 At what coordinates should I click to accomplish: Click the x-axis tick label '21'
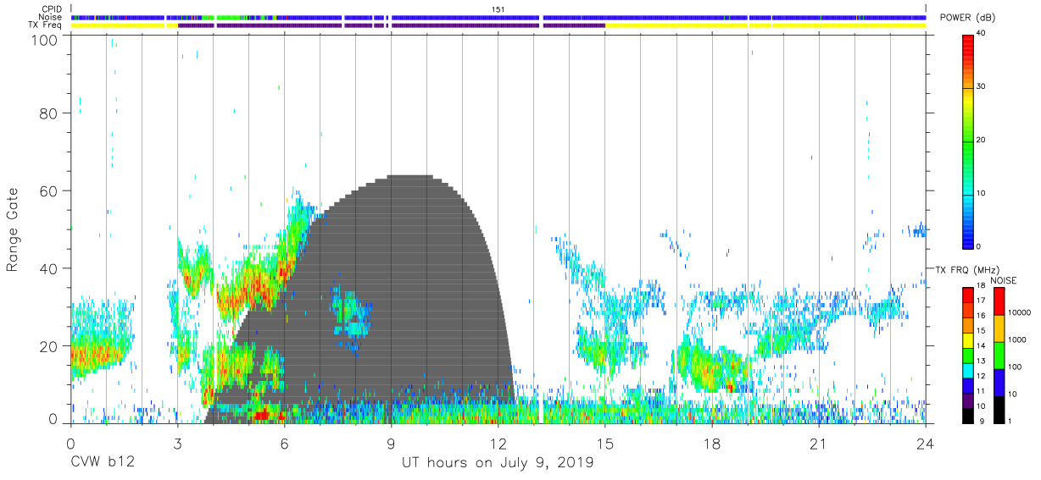coord(819,444)
